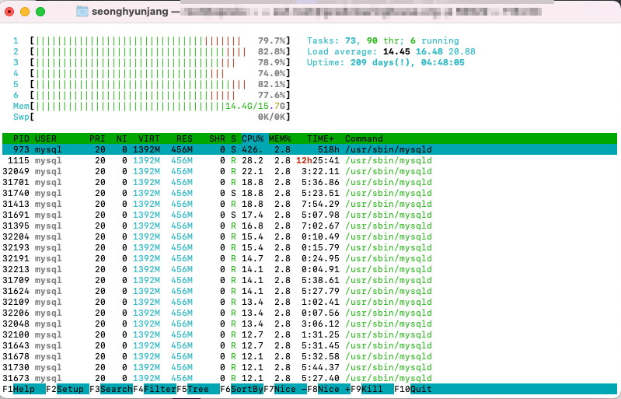Select the process row with PID 32048
621x399 pixels.
(309, 324)
